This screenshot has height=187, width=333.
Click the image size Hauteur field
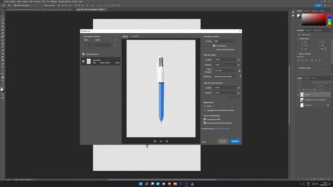tap(225, 64)
